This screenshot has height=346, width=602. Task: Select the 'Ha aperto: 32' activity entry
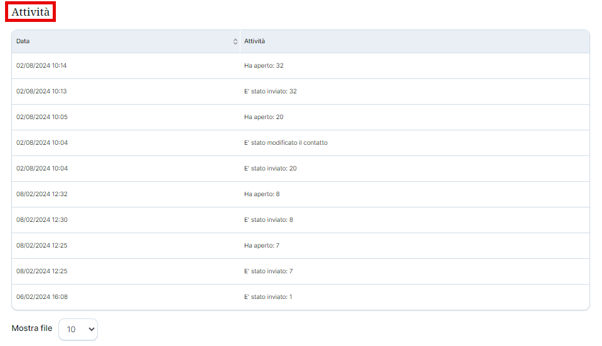pyautogui.click(x=264, y=66)
